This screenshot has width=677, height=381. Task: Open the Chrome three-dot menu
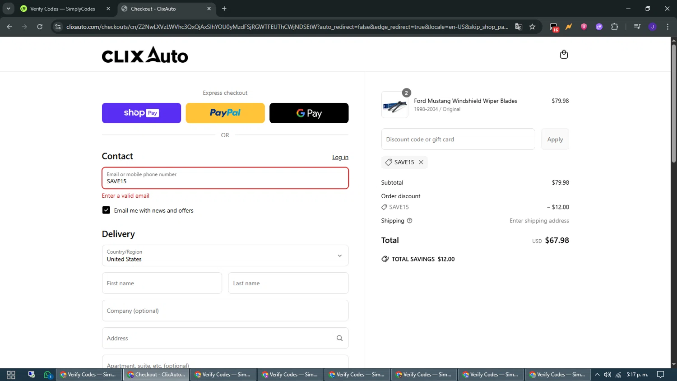pyautogui.click(x=668, y=27)
